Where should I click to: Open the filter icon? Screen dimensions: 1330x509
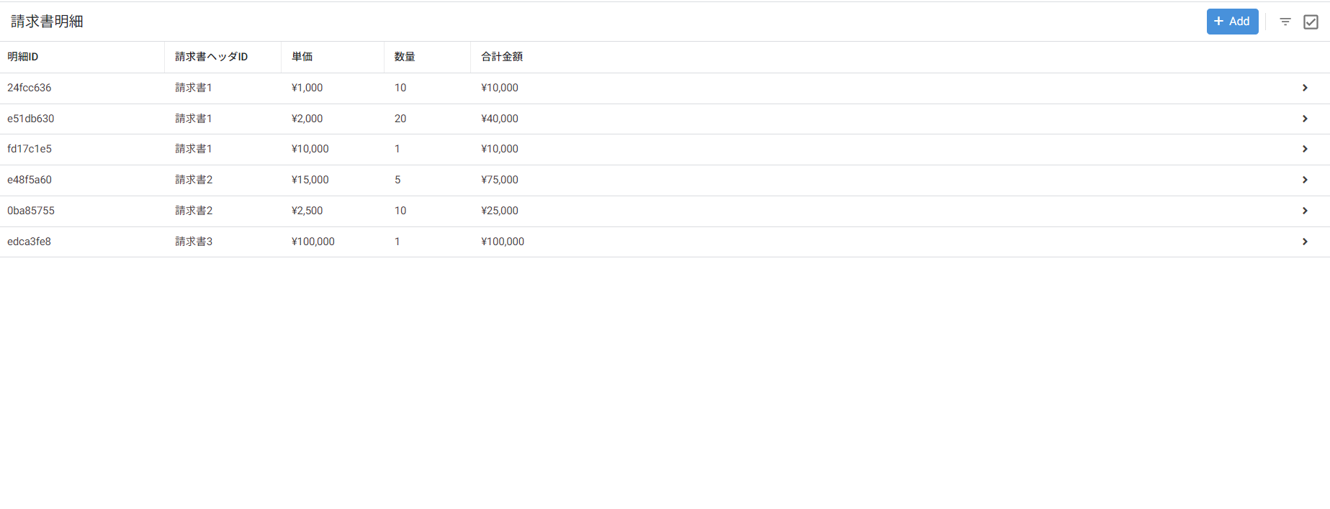coord(1285,22)
